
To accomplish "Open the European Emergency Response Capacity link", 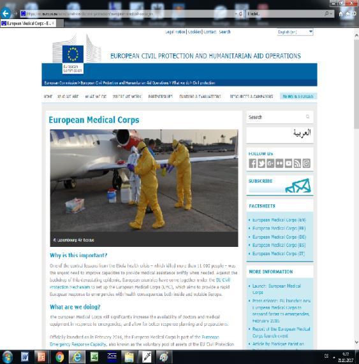I will tap(135, 340).
